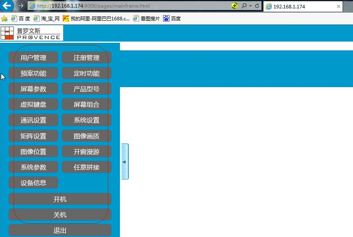The width and height of the screenshot is (353, 237).
Task: Open 预案功能 menu button
Action: [33, 73]
